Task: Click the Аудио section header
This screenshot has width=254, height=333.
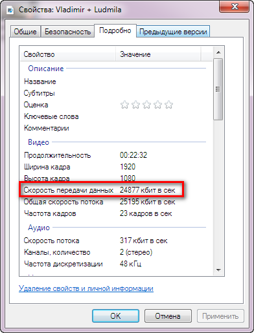Action: [39, 228]
